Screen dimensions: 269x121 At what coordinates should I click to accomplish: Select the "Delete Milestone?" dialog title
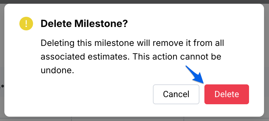click(x=84, y=24)
